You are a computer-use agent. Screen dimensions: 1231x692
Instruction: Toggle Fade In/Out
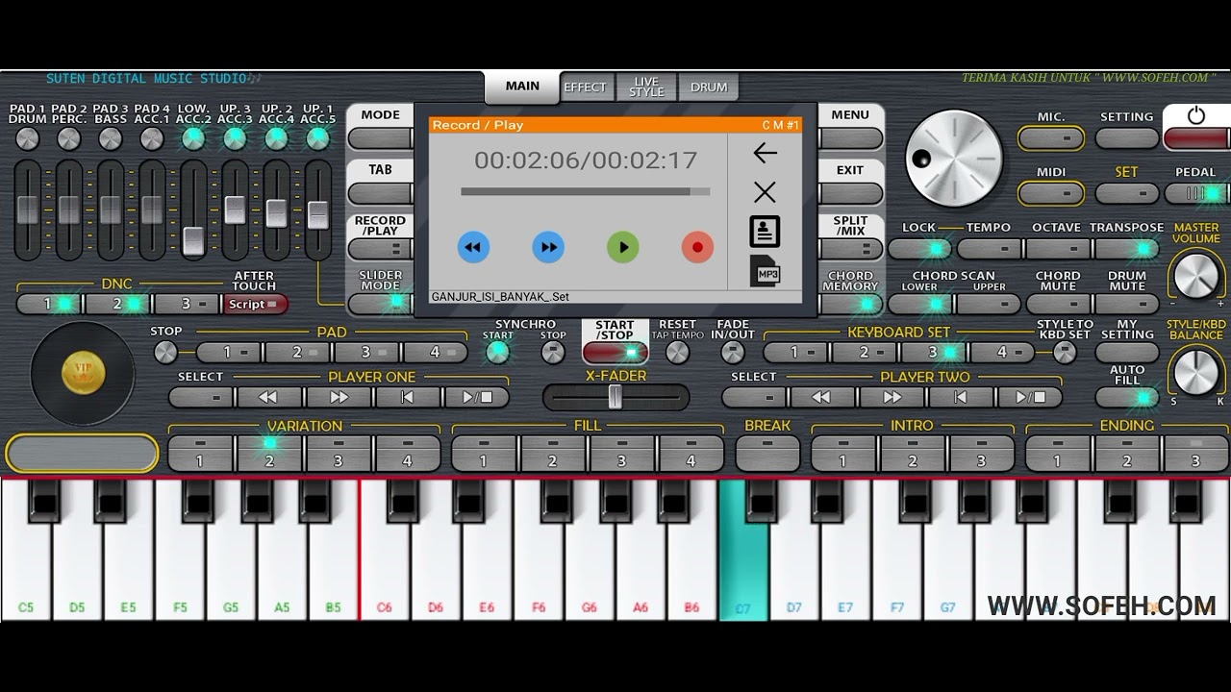733,352
